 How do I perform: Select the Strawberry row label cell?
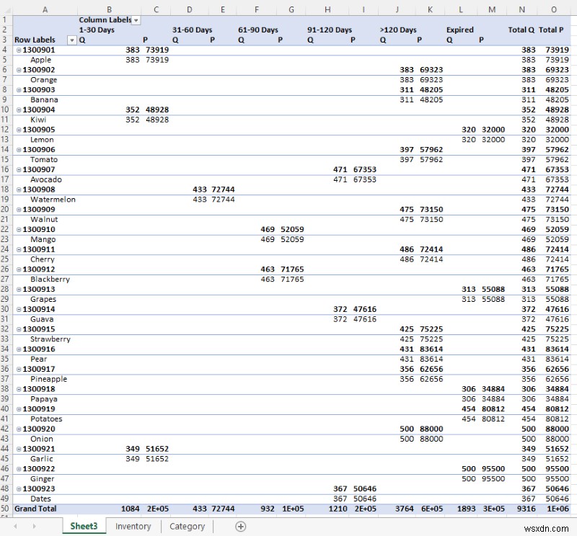pyautogui.click(x=45, y=339)
